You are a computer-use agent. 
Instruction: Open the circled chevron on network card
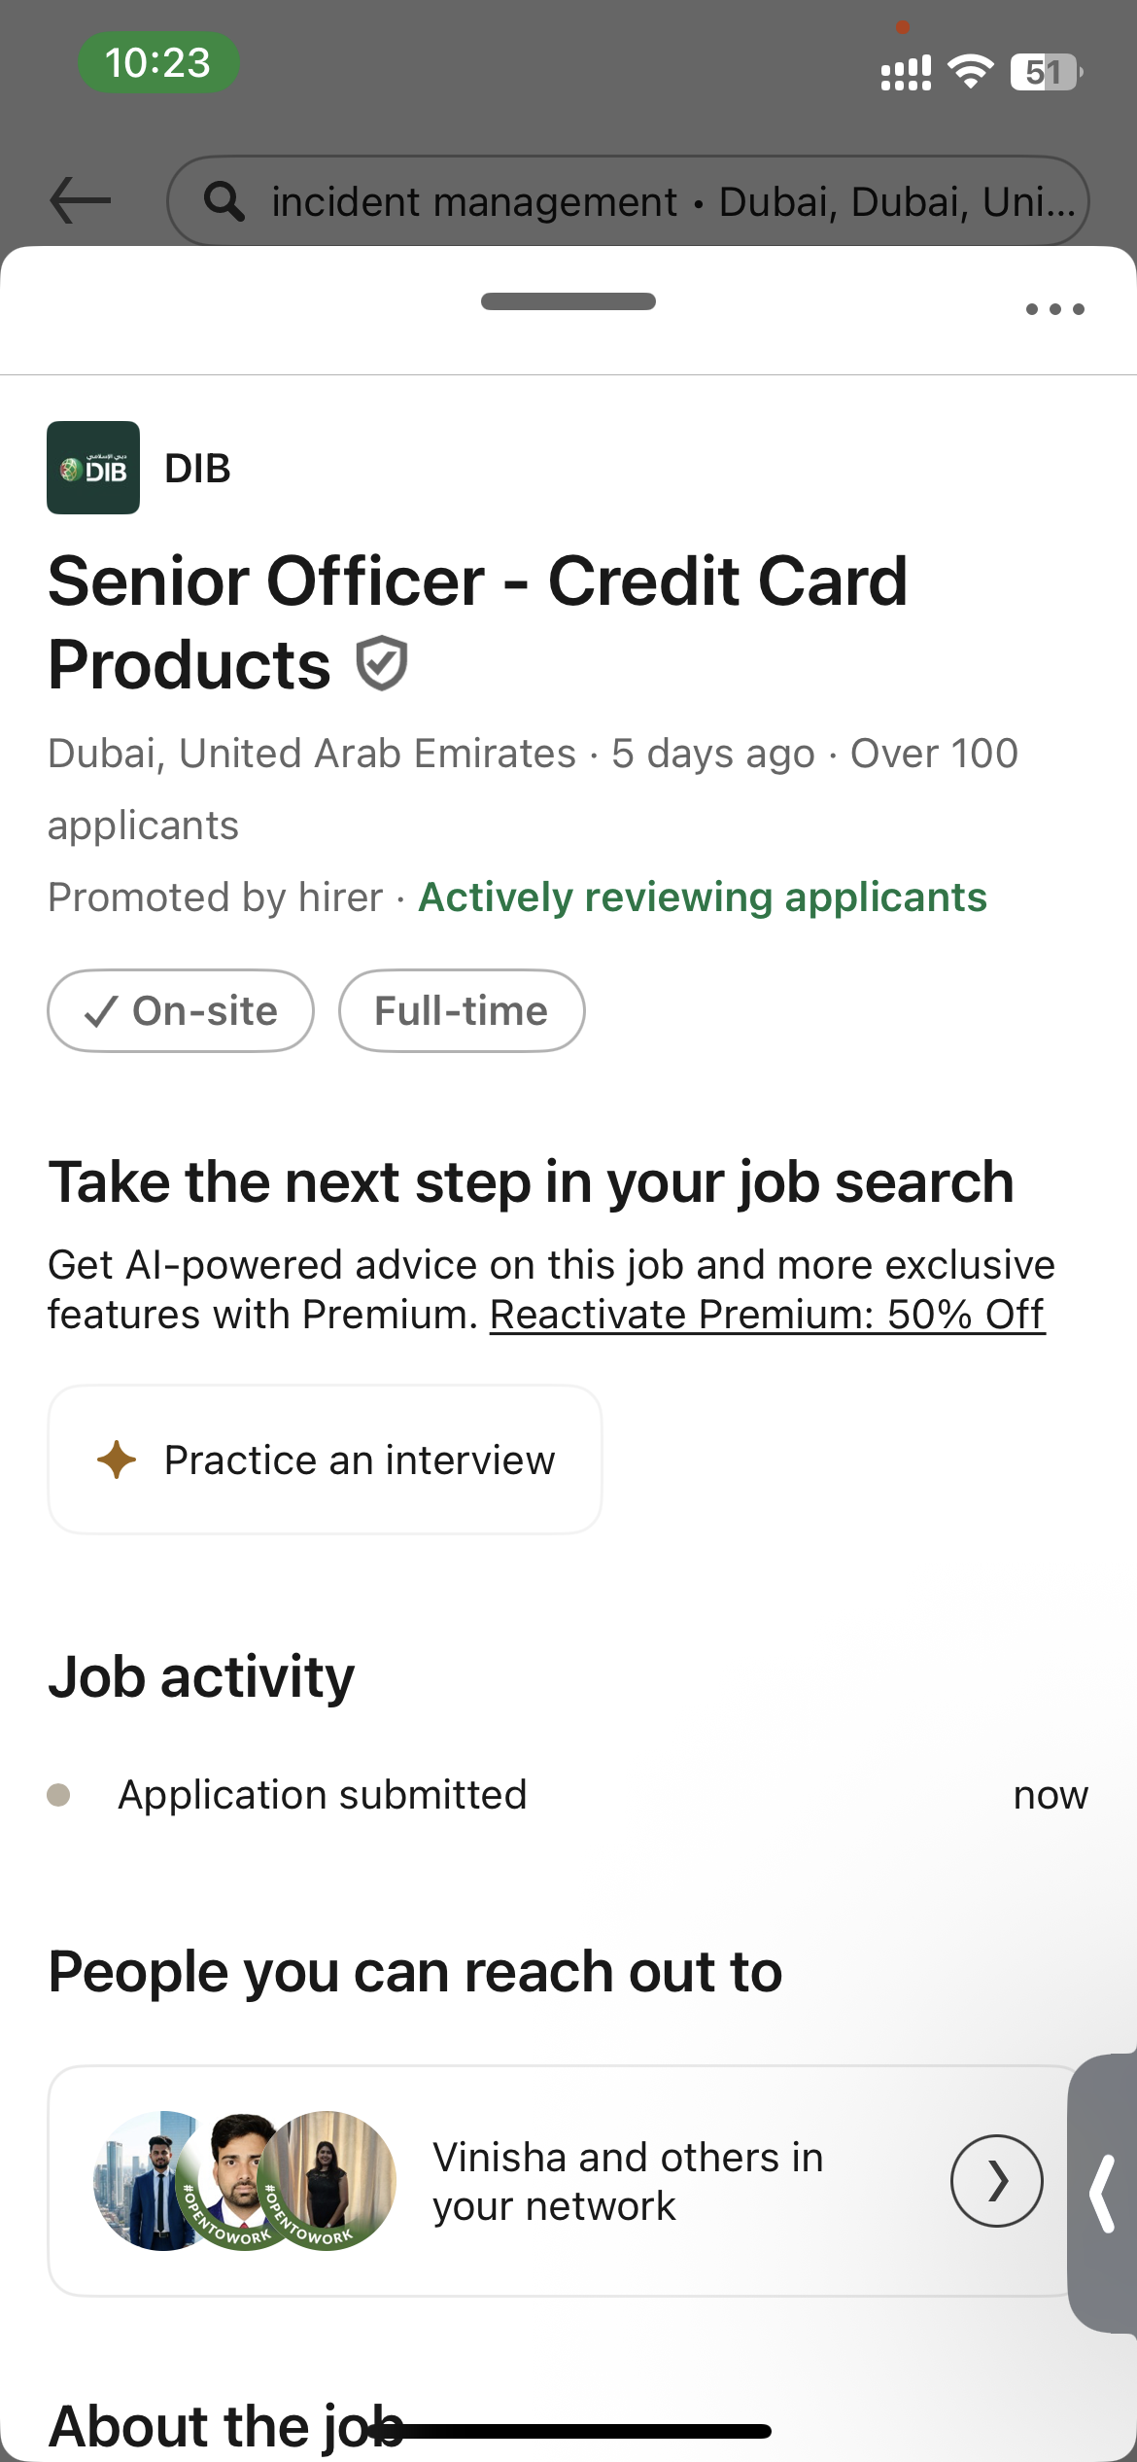pyautogui.click(x=996, y=2181)
